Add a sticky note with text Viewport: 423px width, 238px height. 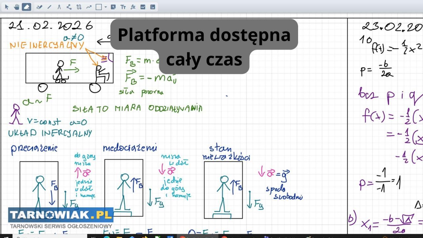point(113,7)
